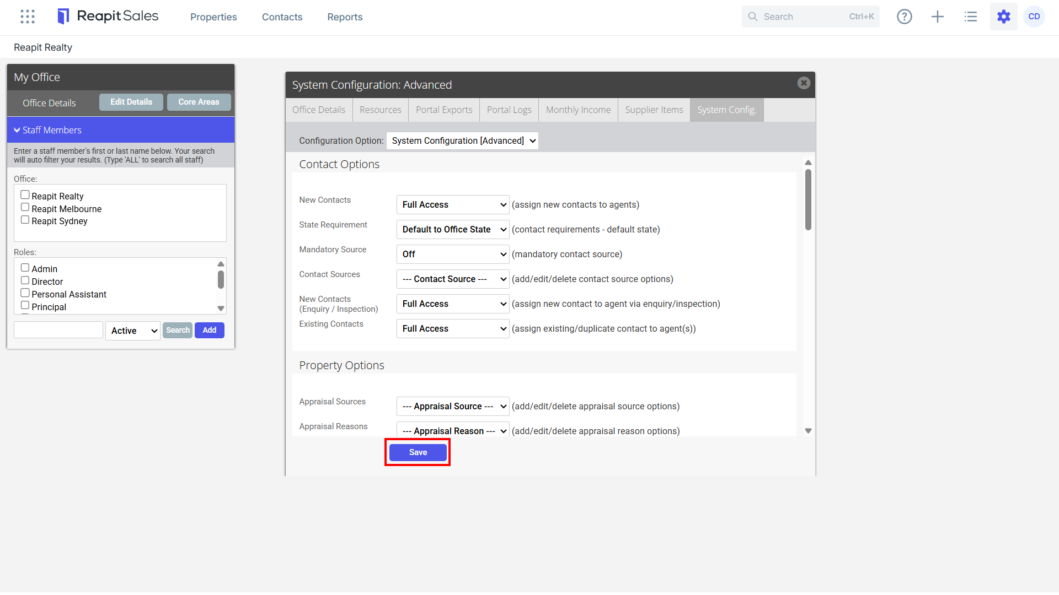Check the Reapit Sydney office checkbox

tap(25, 220)
